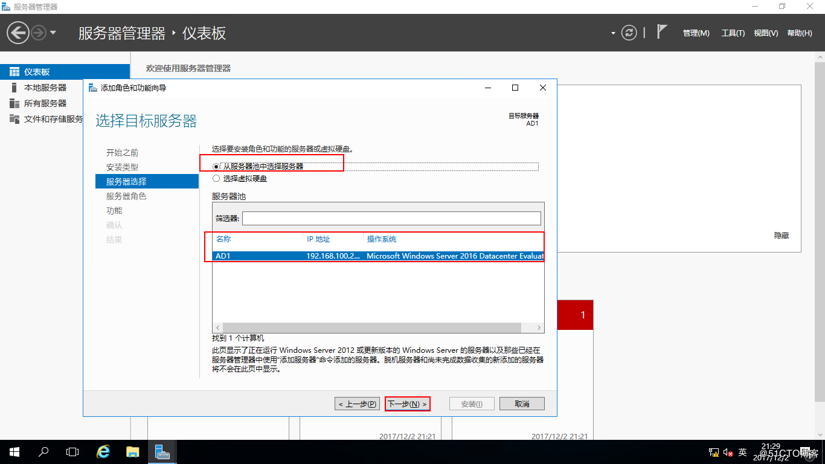Click the red tile showing 1
This screenshot has width=825, height=464.
click(576, 315)
